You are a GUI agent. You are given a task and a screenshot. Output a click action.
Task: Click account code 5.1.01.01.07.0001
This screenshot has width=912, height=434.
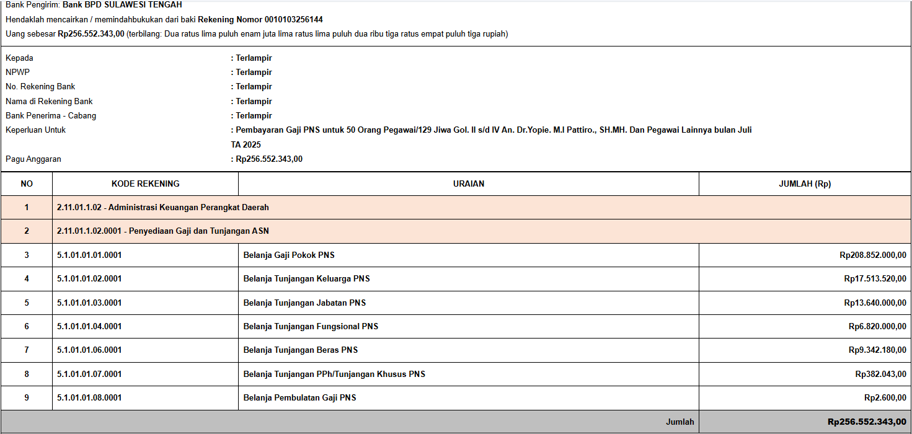pyautogui.click(x=89, y=374)
